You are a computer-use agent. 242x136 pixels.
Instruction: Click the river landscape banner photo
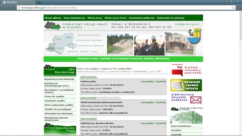pos(120,43)
